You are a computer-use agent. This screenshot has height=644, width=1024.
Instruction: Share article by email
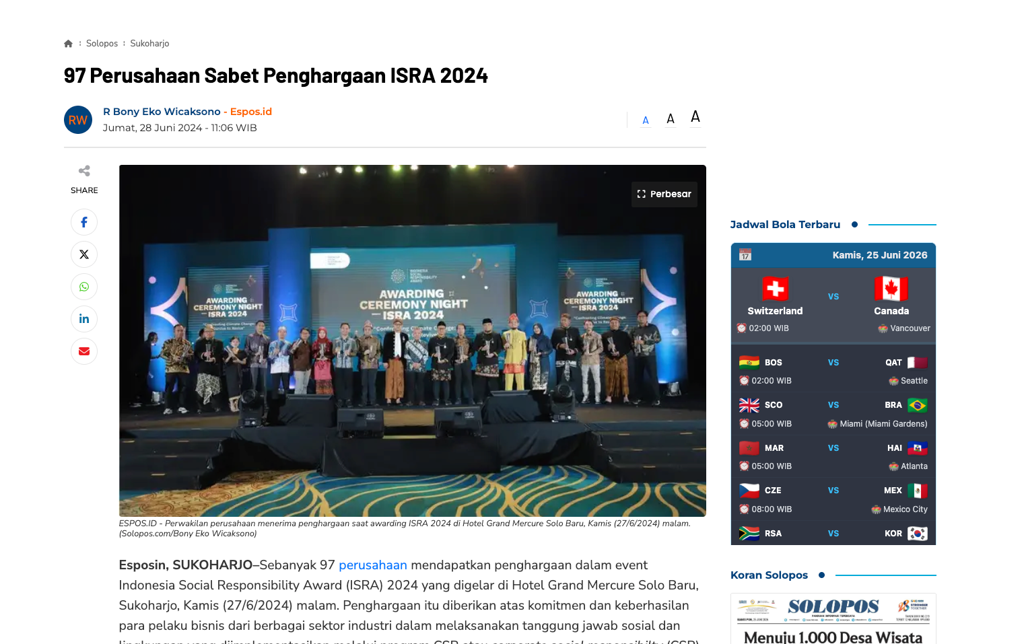coord(84,351)
